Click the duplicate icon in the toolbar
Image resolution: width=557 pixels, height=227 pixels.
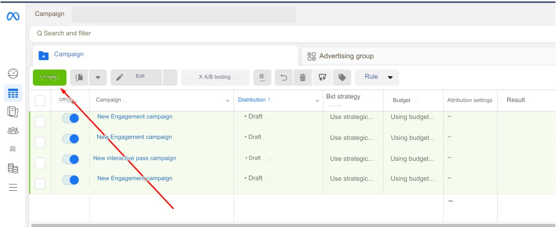(79, 77)
